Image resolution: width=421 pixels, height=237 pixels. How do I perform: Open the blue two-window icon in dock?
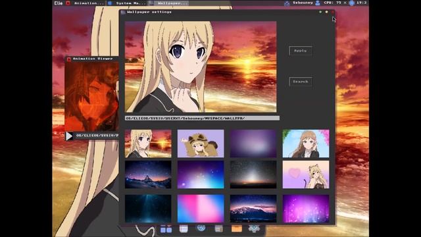click(x=166, y=229)
